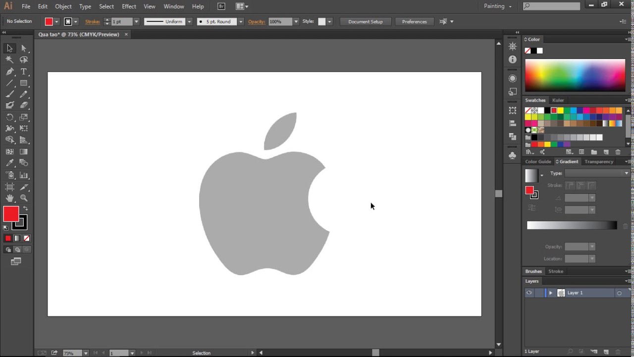Pick the Eyedropper tool
634x357 pixels.
click(x=9, y=163)
